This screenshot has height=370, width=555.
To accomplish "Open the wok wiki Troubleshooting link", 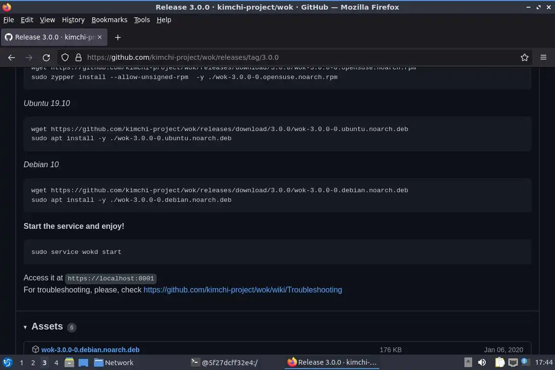I will tap(242, 290).
